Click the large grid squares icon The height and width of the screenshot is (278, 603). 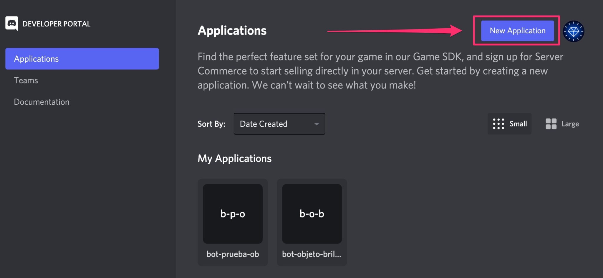551,124
